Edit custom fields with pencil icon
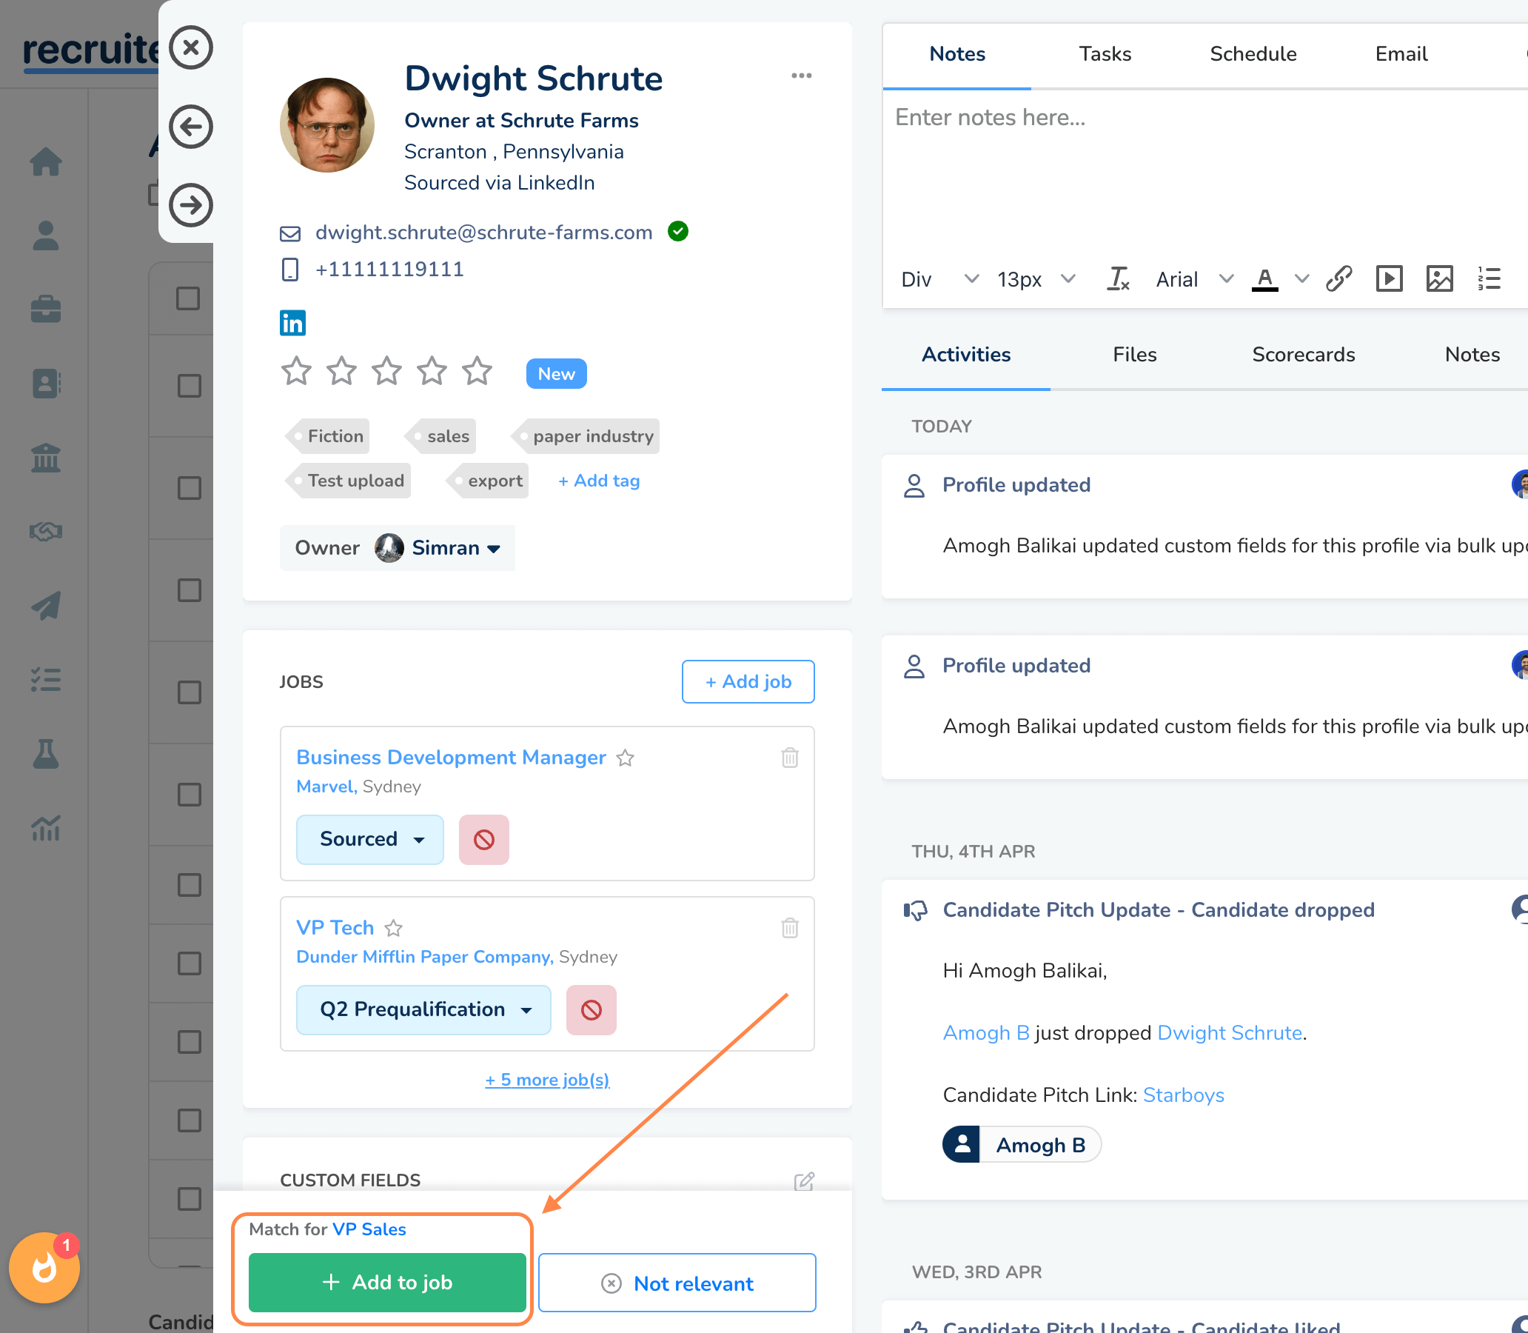 point(804,1181)
